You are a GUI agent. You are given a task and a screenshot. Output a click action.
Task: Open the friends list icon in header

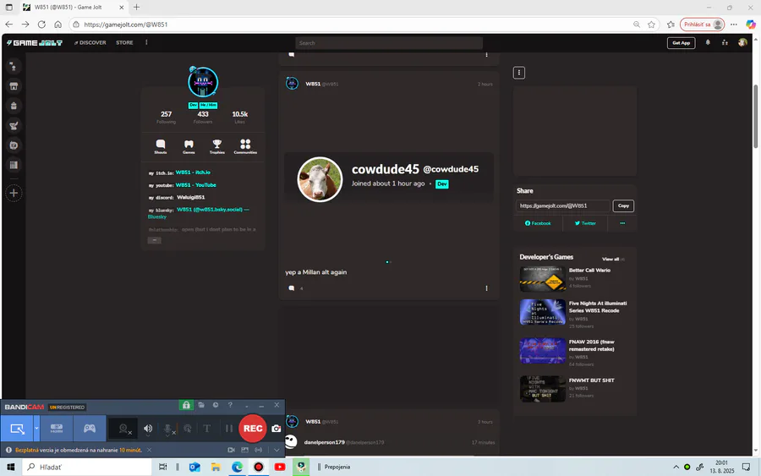[725, 43]
